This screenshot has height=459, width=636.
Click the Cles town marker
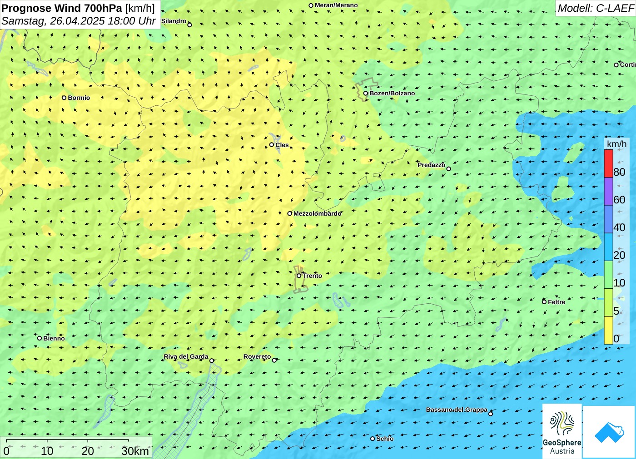coord(272,145)
